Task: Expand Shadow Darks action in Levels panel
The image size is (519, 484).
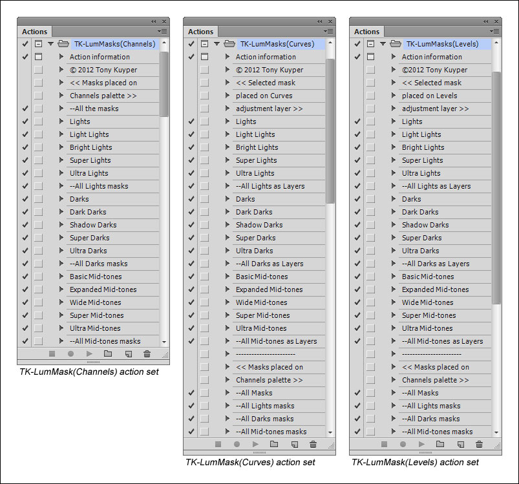Action: (x=394, y=225)
